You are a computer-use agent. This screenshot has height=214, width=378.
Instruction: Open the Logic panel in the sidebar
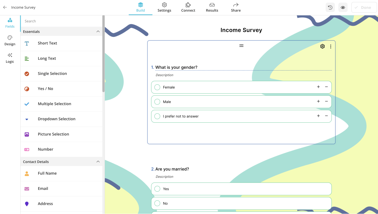tap(10, 58)
